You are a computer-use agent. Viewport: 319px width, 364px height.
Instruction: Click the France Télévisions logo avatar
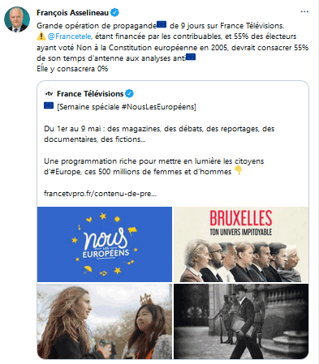tap(49, 94)
